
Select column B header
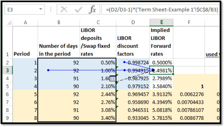click(59, 22)
